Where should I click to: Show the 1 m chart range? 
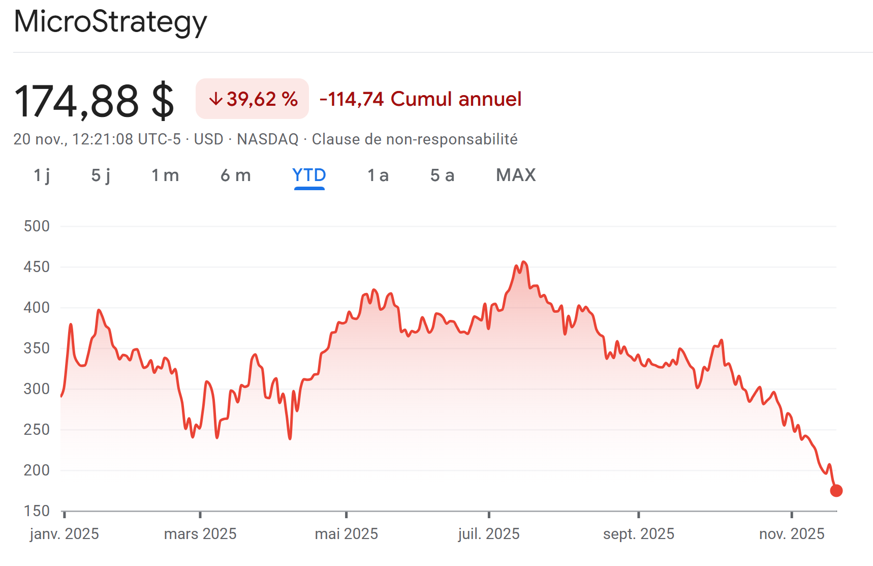click(165, 175)
